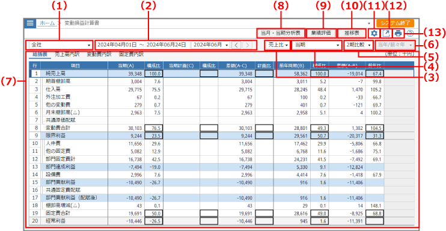The width and height of the screenshot is (446, 231).
Task: Click value 29,561 in 限界利益 row
Action: tap(300, 136)
